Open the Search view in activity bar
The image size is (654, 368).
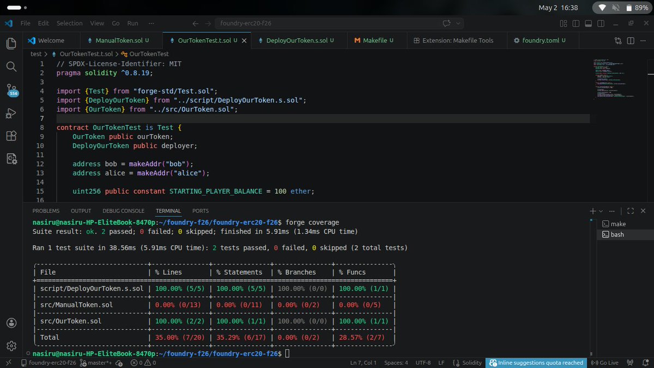(x=11, y=66)
